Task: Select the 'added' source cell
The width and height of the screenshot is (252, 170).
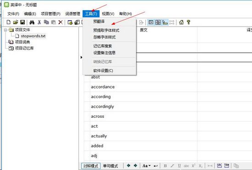Action: point(143,146)
